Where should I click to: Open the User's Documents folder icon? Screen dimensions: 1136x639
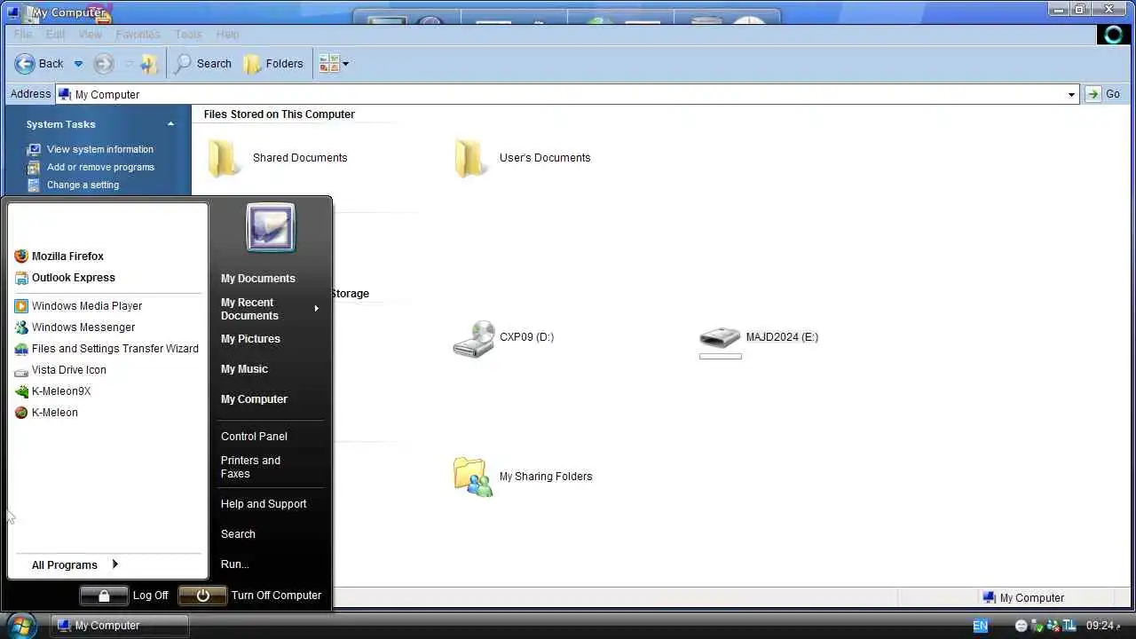[469, 158]
